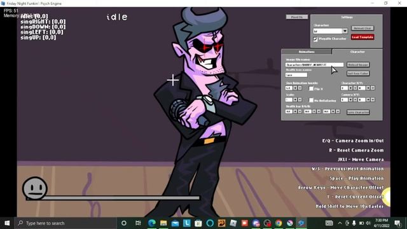Click the Character name field in Settings
This screenshot has height=229, width=407.
click(328, 31)
